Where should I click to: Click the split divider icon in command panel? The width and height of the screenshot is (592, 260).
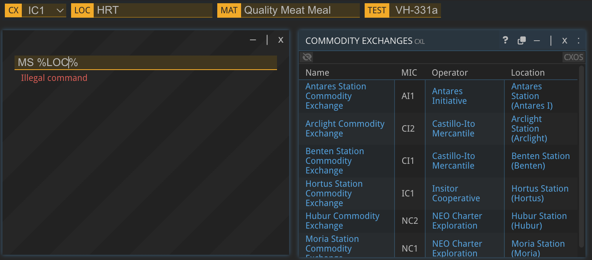click(267, 39)
